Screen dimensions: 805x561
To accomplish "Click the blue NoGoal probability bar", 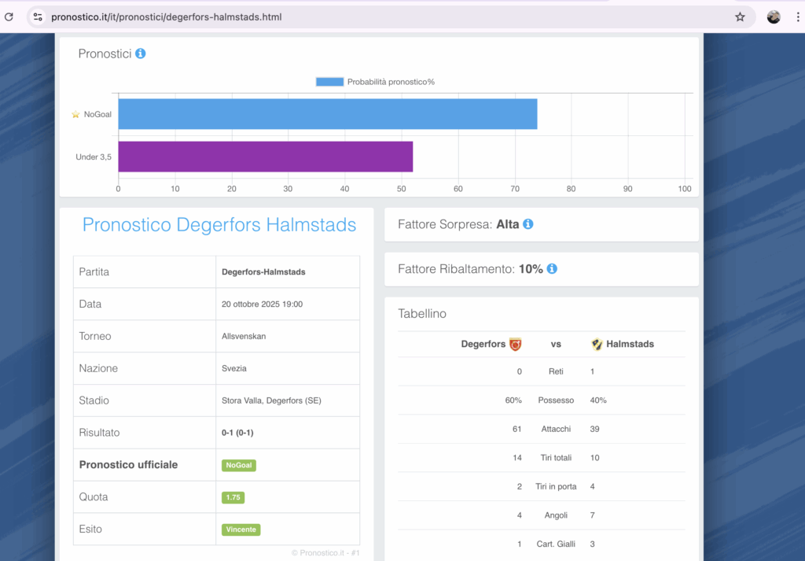I will click(327, 114).
